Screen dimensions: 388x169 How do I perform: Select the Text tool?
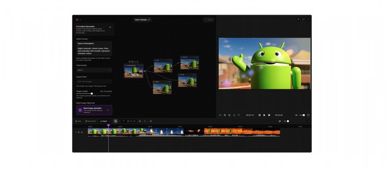coord(124,121)
